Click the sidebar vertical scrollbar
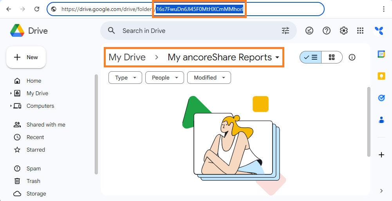 (x=96, y=124)
